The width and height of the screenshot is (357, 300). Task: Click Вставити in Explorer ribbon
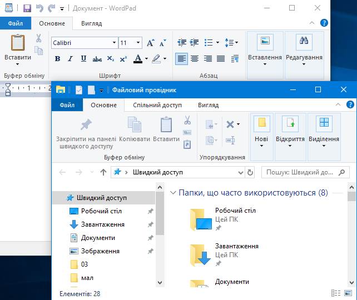click(x=166, y=129)
